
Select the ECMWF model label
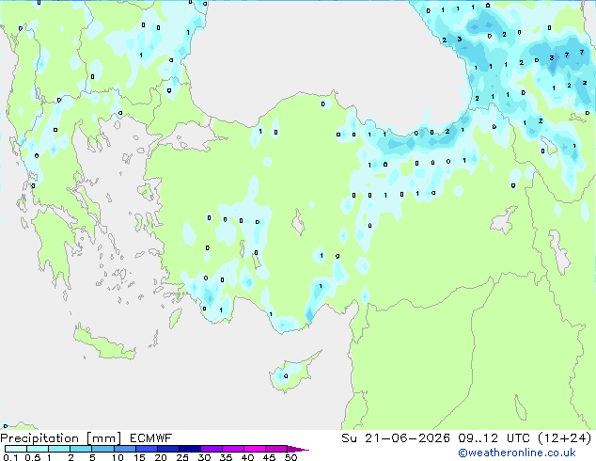click(151, 438)
